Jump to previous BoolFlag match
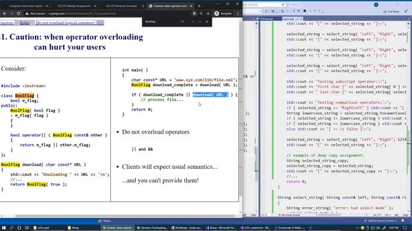 (x=193, y=22)
